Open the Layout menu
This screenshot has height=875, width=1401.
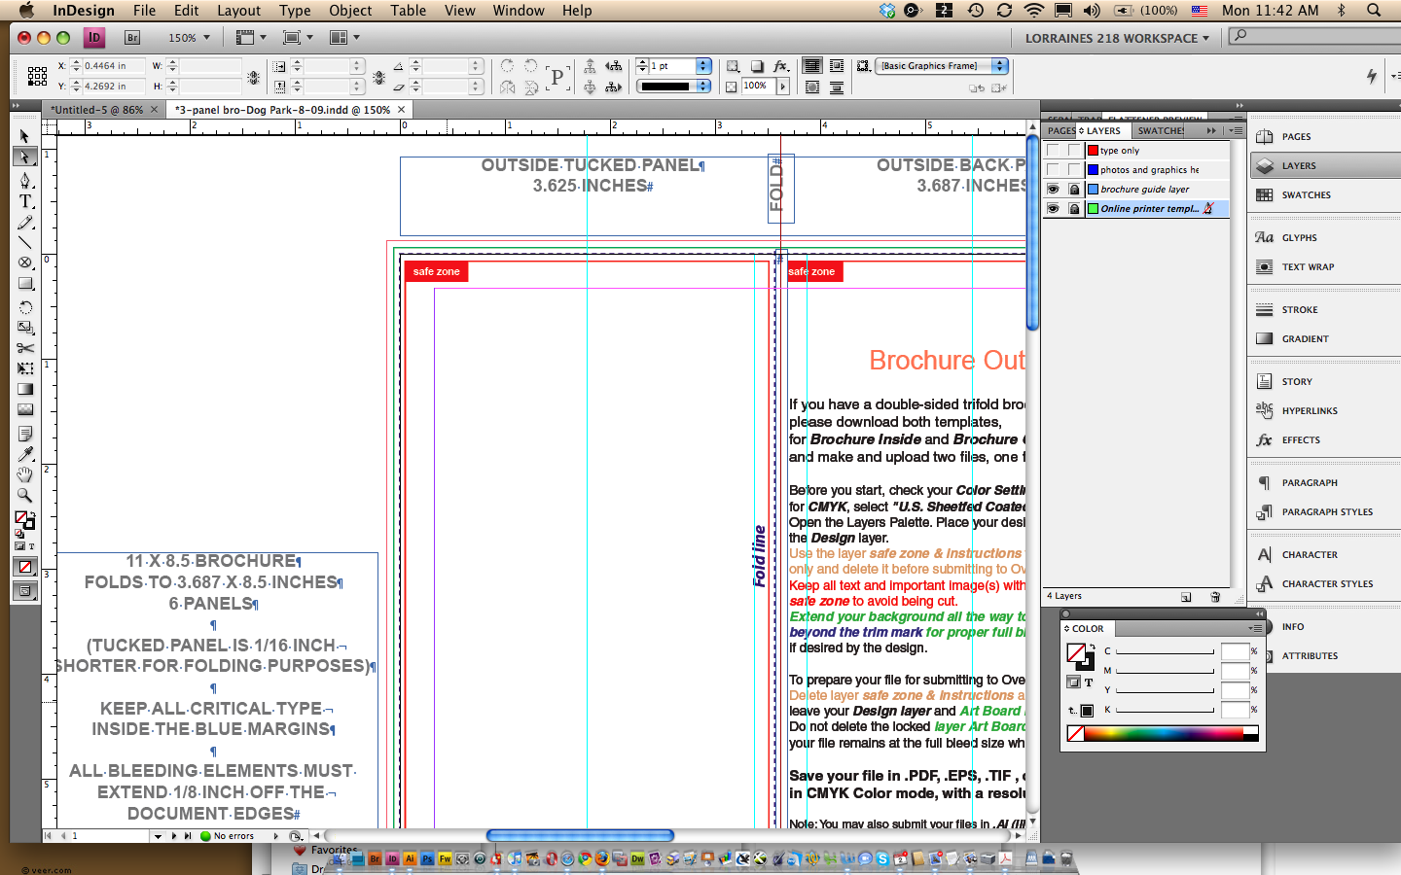(x=238, y=10)
